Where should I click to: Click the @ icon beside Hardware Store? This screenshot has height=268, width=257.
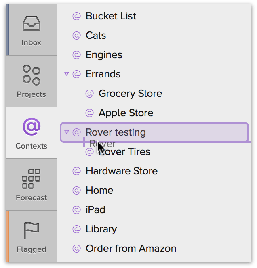pyautogui.click(x=76, y=171)
